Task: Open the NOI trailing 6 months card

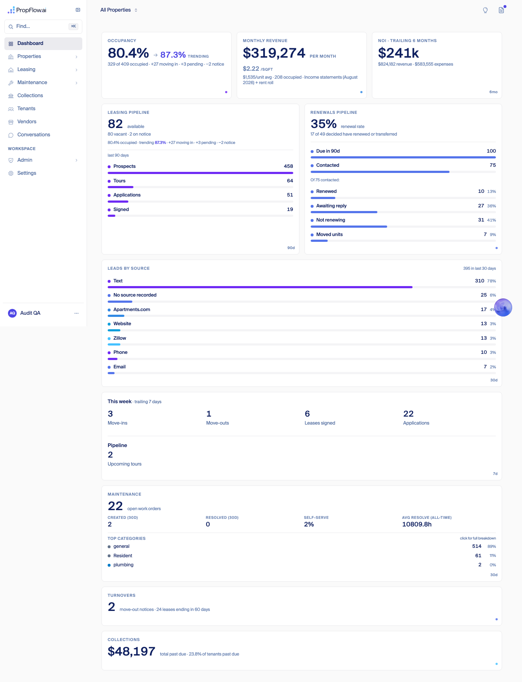Action: pyautogui.click(x=437, y=65)
